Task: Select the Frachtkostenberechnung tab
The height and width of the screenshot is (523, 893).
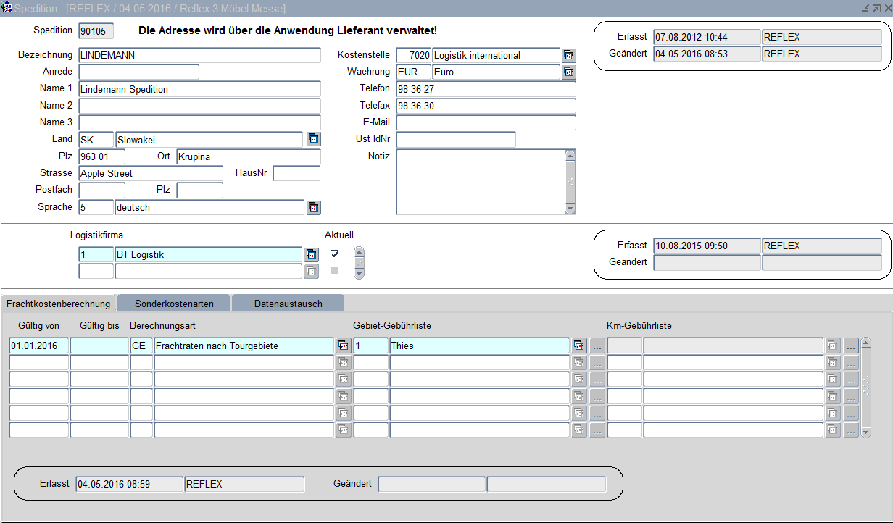Action: [58, 304]
